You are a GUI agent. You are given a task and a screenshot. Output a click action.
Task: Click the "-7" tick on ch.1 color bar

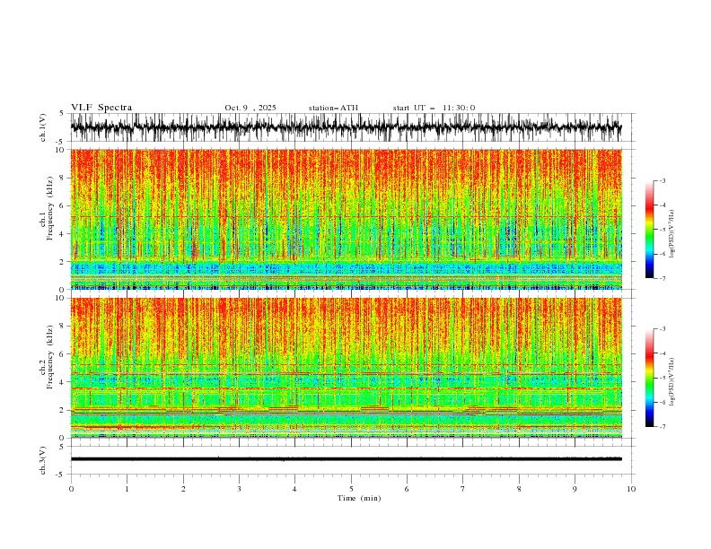[x=663, y=279]
